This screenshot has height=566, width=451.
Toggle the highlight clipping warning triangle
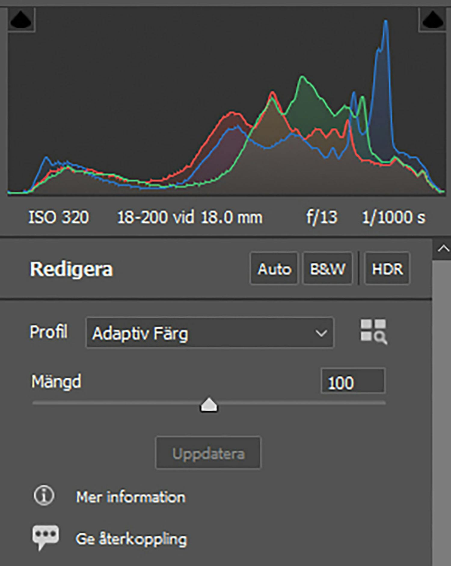coord(432,20)
